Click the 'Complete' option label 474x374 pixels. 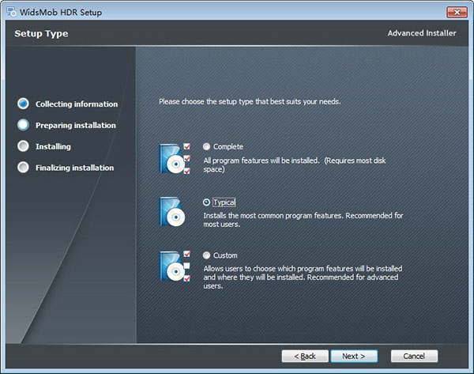(228, 147)
